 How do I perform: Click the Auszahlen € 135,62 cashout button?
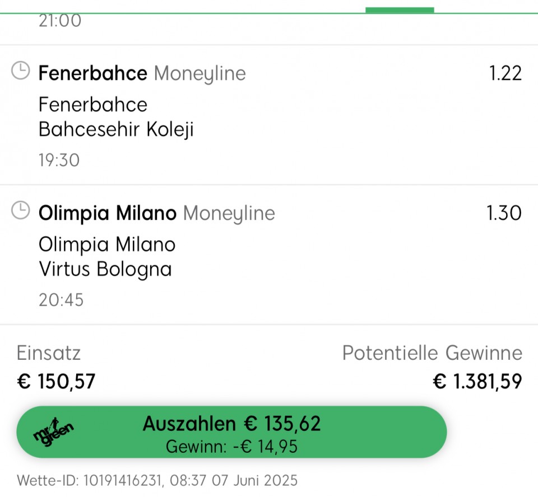pyautogui.click(x=231, y=432)
